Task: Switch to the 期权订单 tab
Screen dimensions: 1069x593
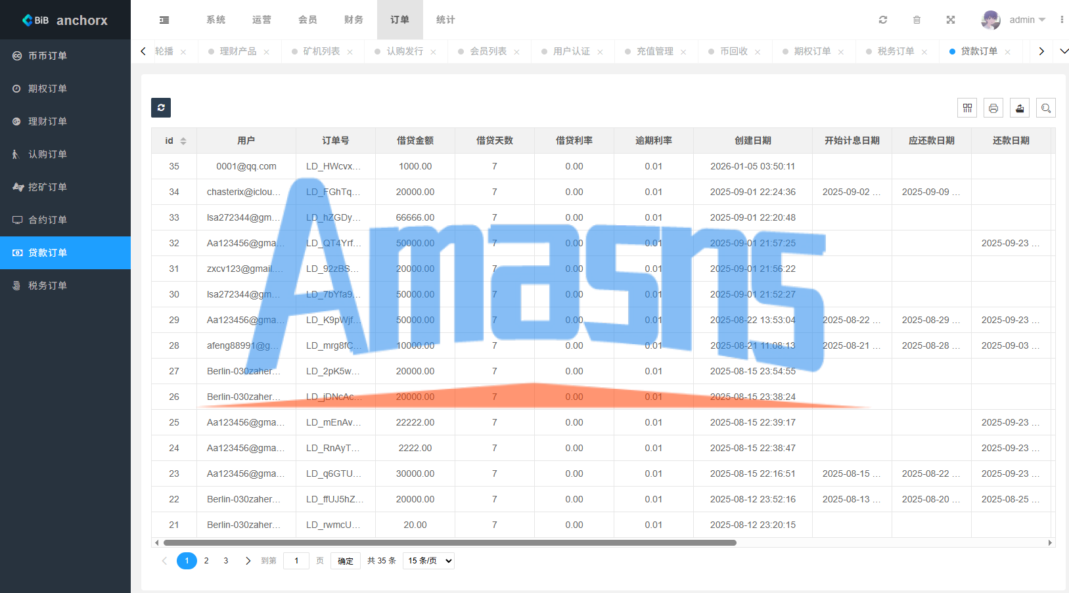Action: coord(812,51)
